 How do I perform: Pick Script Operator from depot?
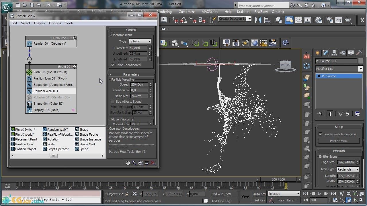(56, 149)
